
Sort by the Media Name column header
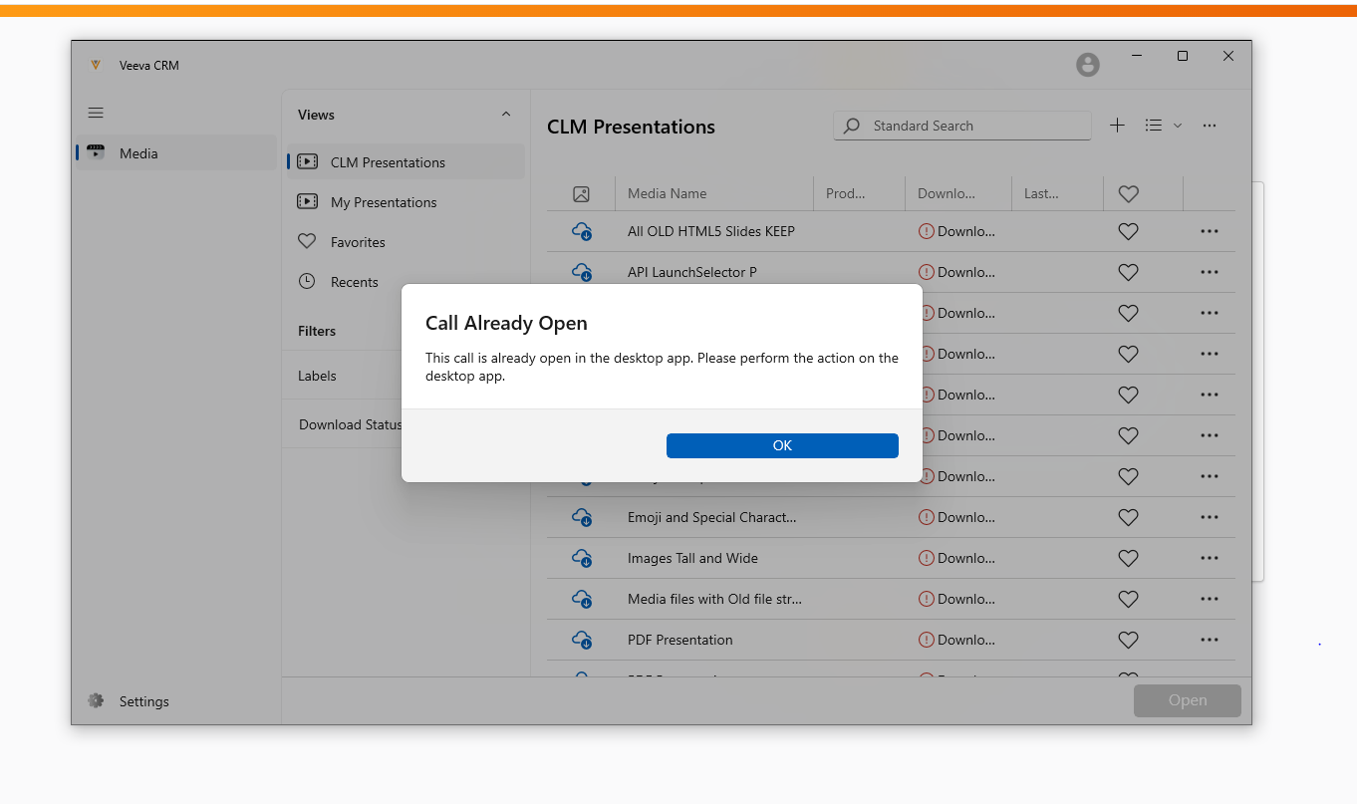667,193
